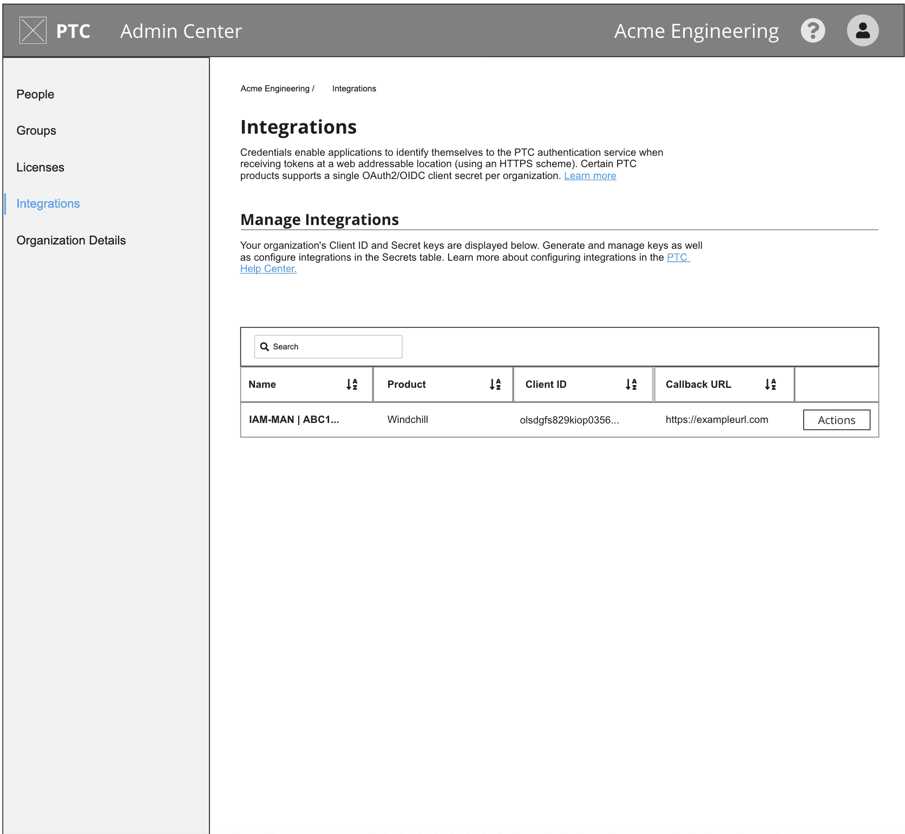Screen dimensions: 905x834
Task: Click Acme Engineering organization name in header
Action: click(697, 31)
